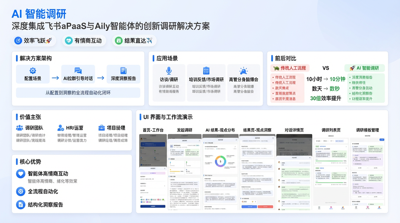400x223 pixels.
Task: Select the document icon above 深度洞察报告
Action: (123, 71)
